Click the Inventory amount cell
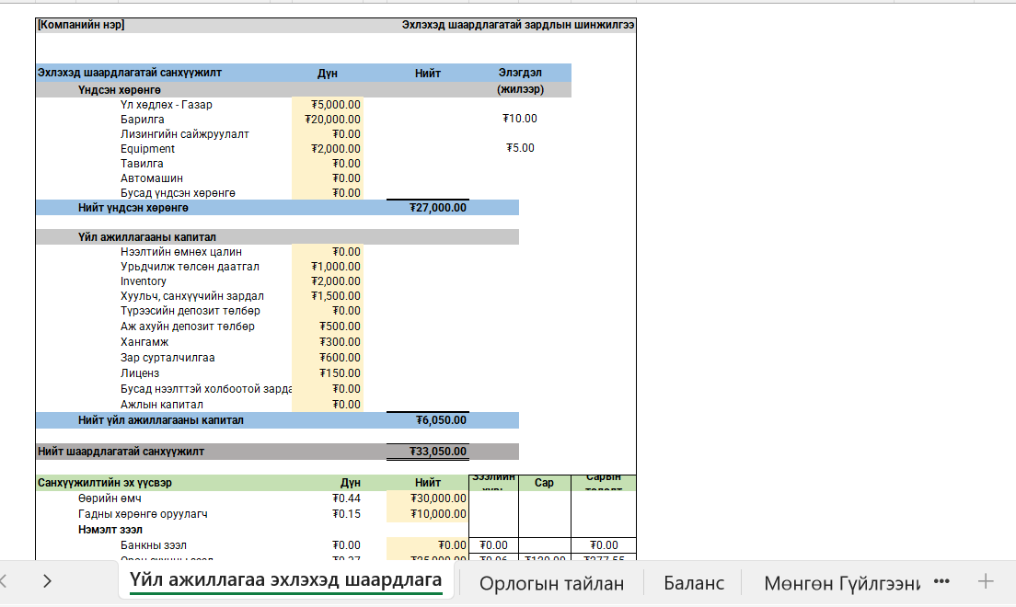This screenshot has height=607, width=1016. 328,281
